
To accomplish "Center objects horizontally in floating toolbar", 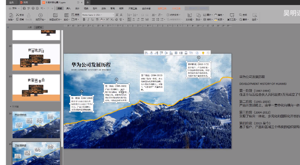I will [151, 53].
